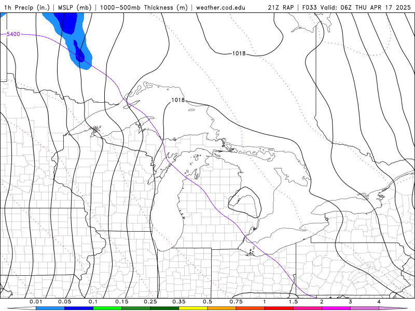Click the 1018 isobar label over Lake Superior
Image resolution: width=415 pixels, height=311 pixels.
point(178,100)
